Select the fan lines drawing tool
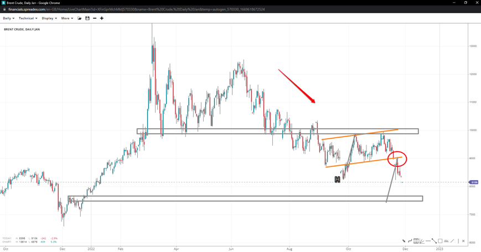481x252 pixels. click(422, 241)
